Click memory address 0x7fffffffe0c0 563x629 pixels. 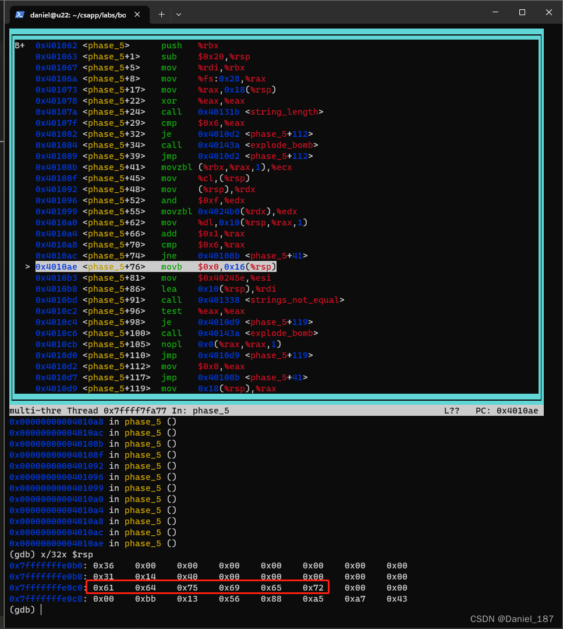(46, 588)
